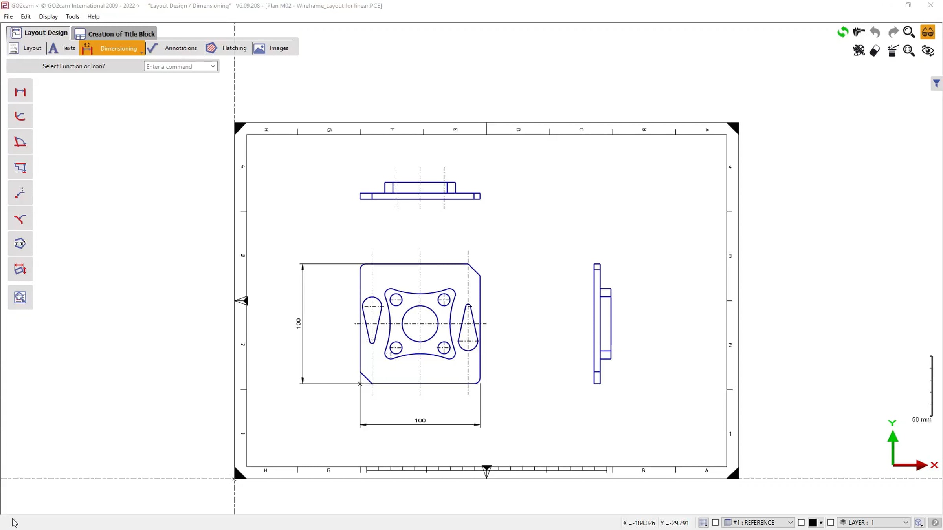Click the Select Function or Icon? prompt
The width and height of the screenshot is (943, 530).
tap(74, 66)
